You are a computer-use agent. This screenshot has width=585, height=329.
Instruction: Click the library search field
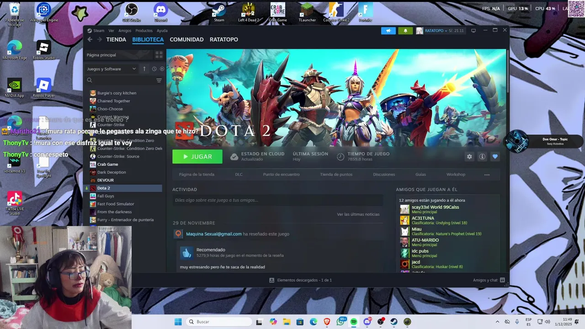tap(121, 80)
